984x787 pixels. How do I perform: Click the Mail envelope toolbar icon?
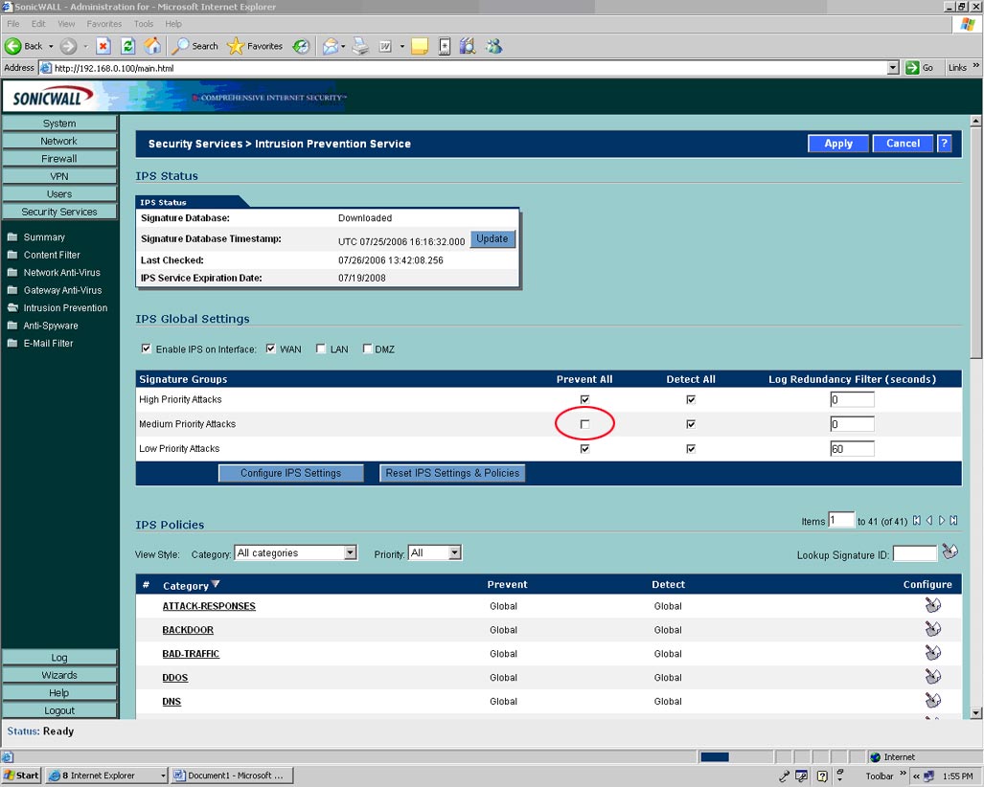(x=331, y=46)
